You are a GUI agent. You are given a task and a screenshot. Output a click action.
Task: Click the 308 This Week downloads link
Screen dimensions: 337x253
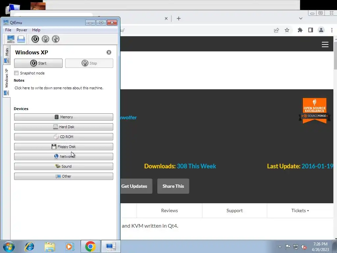[x=196, y=166]
